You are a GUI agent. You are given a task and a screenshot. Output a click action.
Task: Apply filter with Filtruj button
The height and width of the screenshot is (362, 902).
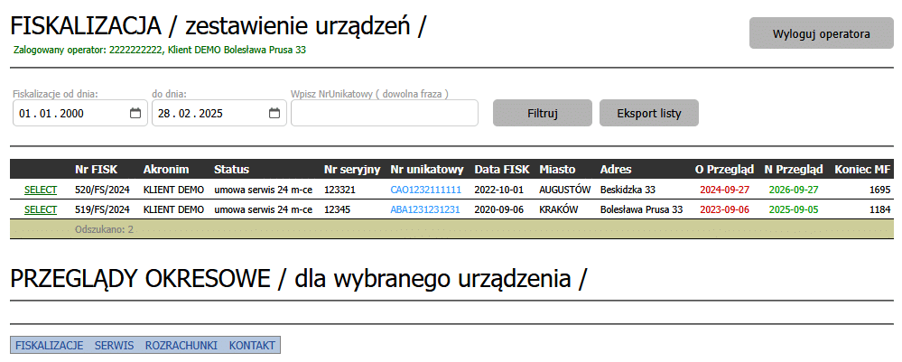coord(543,113)
